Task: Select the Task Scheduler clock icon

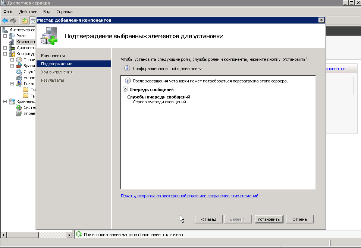Action: click(19, 60)
